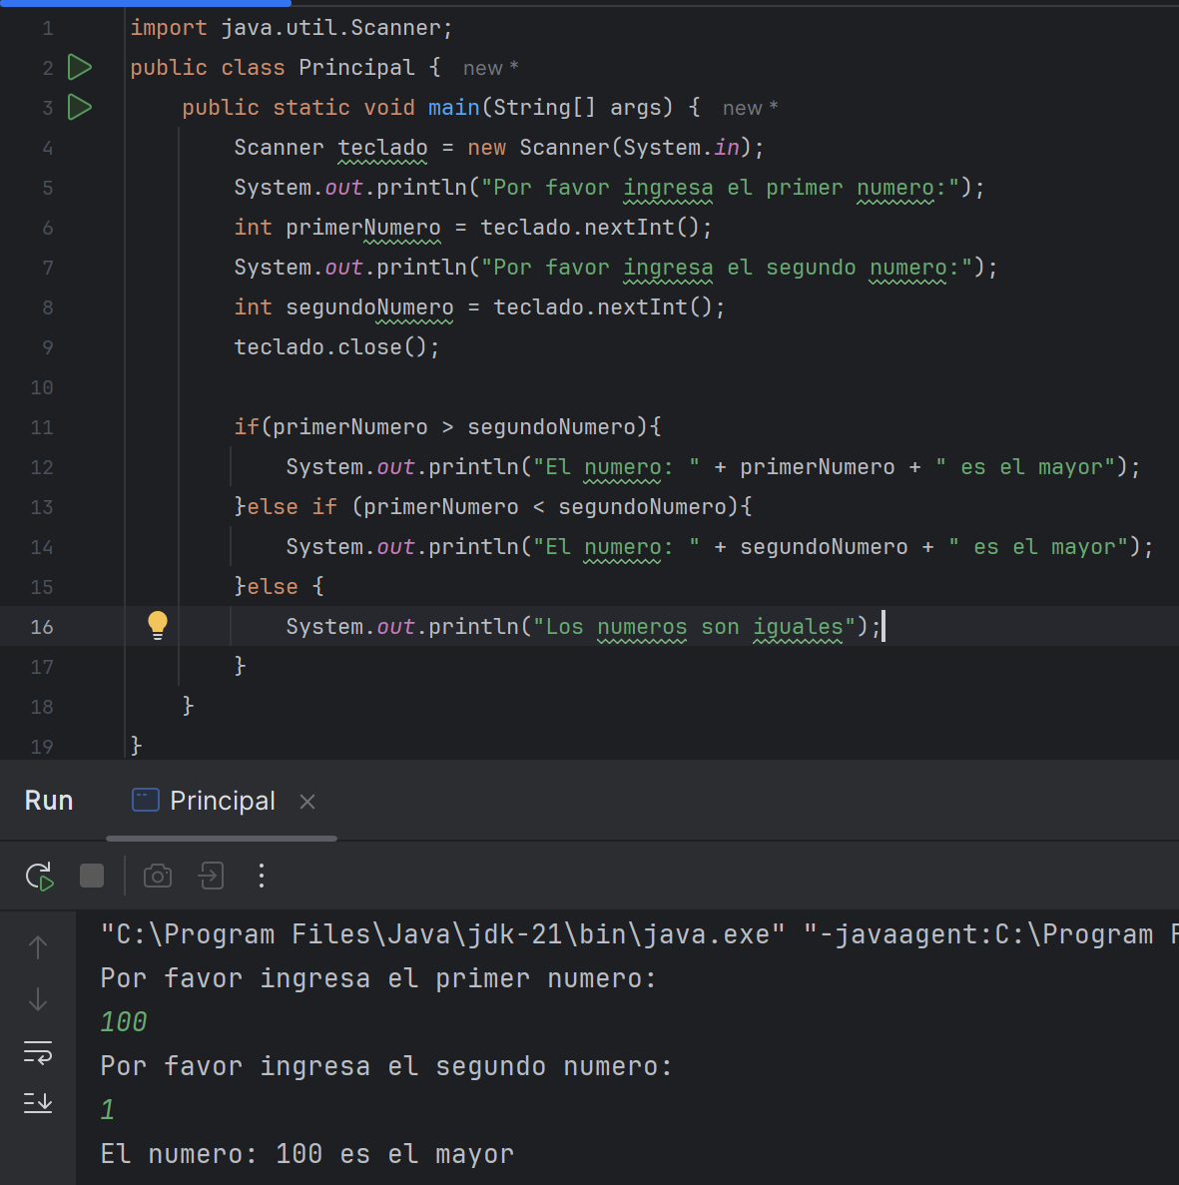Click the import java.util.Scanner statement
The width and height of the screenshot is (1179, 1185).
(x=291, y=28)
